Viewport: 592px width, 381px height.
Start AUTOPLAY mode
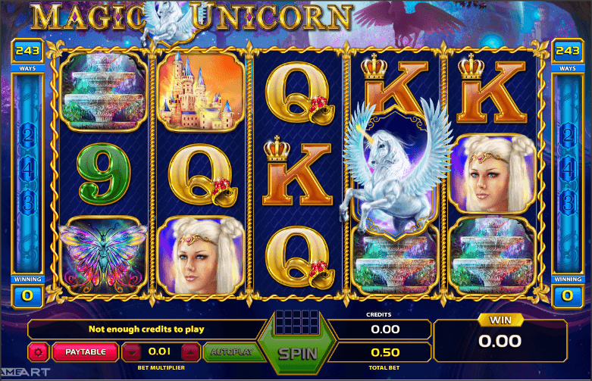[232, 352]
